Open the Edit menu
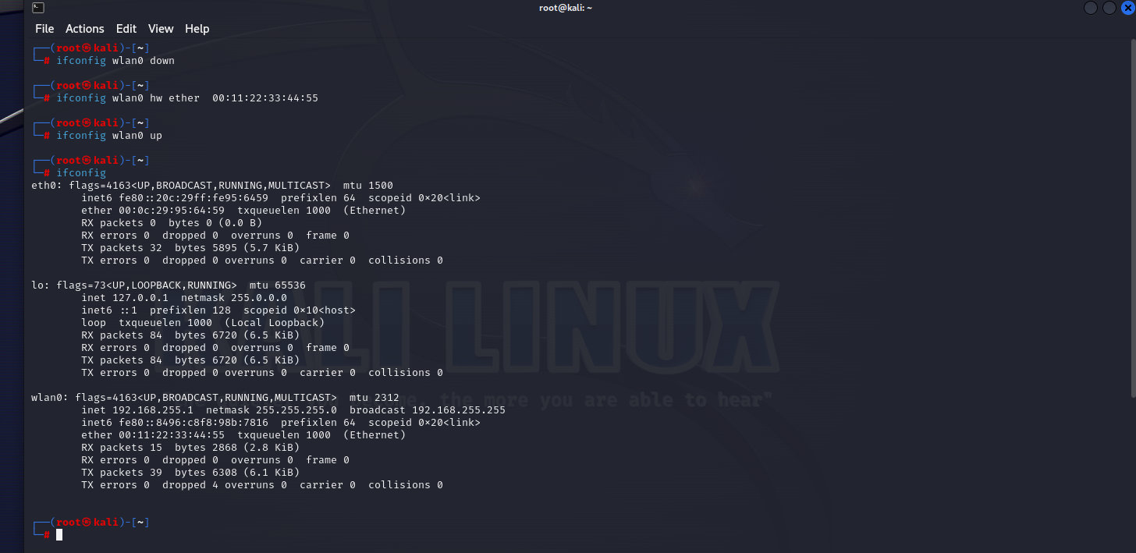Image resolution: width=1136 pixels, height=553 pixels. (126, 29)
